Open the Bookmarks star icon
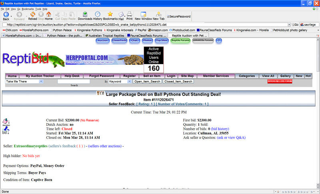This screenshot has height=194, width=320. 110,14
